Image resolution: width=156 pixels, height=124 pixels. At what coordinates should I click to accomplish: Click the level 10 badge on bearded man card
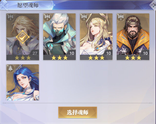pyautogui.click(x=145, y=53)
